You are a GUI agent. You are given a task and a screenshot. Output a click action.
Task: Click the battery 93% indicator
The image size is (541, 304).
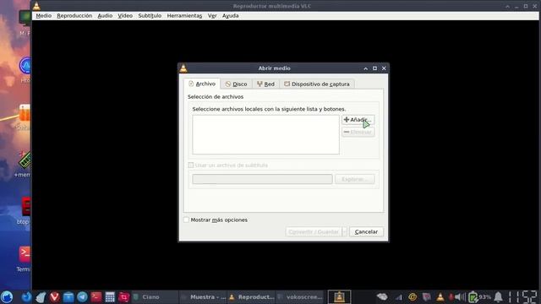[x=479, y=296]
